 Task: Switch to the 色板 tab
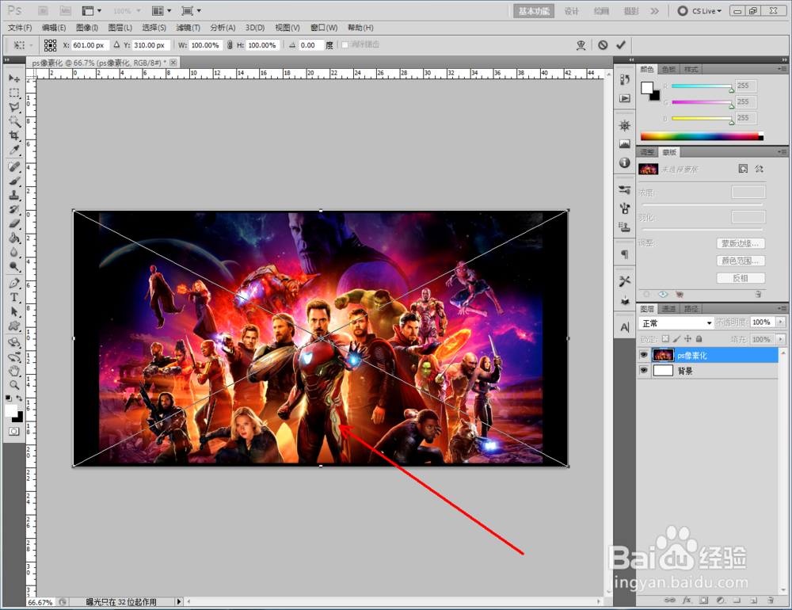coord(668,69)
